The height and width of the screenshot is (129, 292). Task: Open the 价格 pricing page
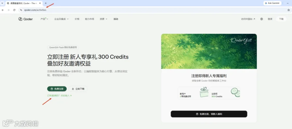[77, 19]
